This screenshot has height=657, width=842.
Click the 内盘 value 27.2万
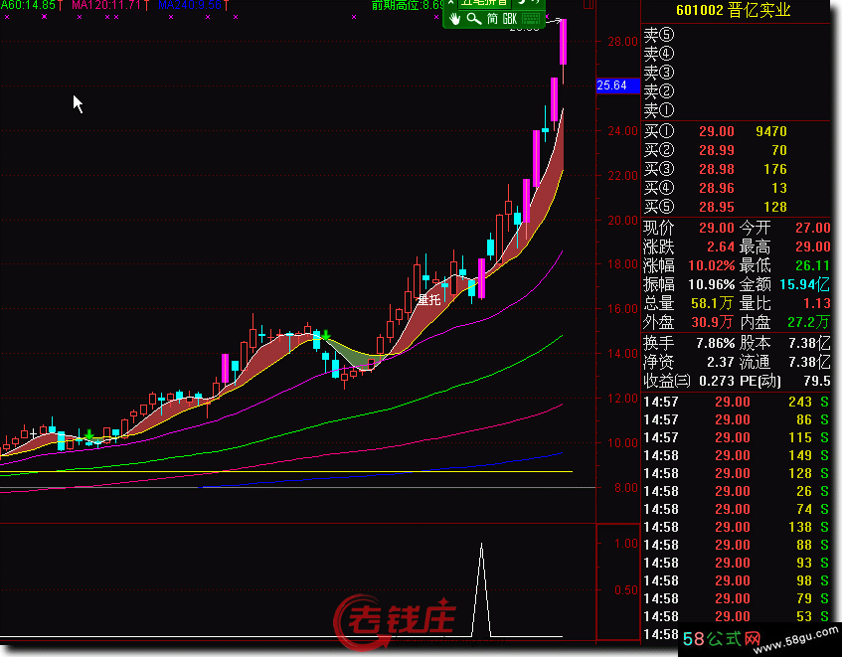(809, 322)
